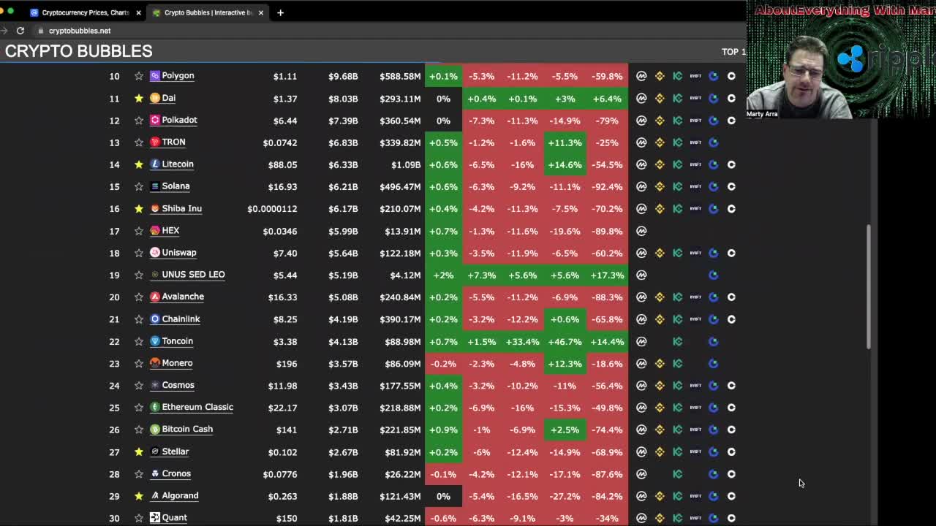Image resolution: width=936 pixels, height=526 pixels.
Task: Click the presenter webcam thumbnail
Action: point(841,60)
